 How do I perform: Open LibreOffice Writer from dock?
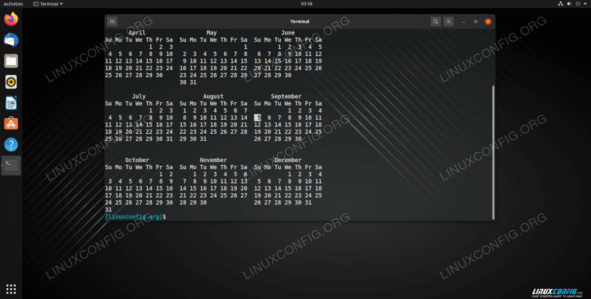point(11,103)
